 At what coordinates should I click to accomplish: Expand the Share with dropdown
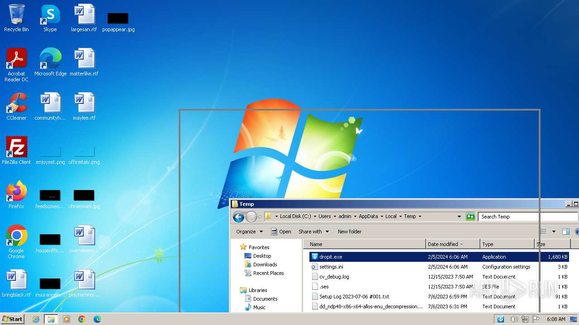click(313, 232)
